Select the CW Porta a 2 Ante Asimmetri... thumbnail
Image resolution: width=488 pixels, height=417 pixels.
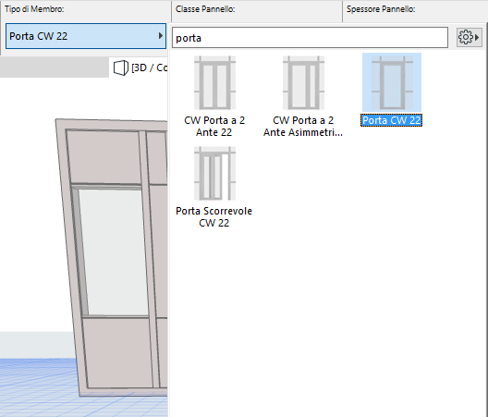click(x=303, y=83)
